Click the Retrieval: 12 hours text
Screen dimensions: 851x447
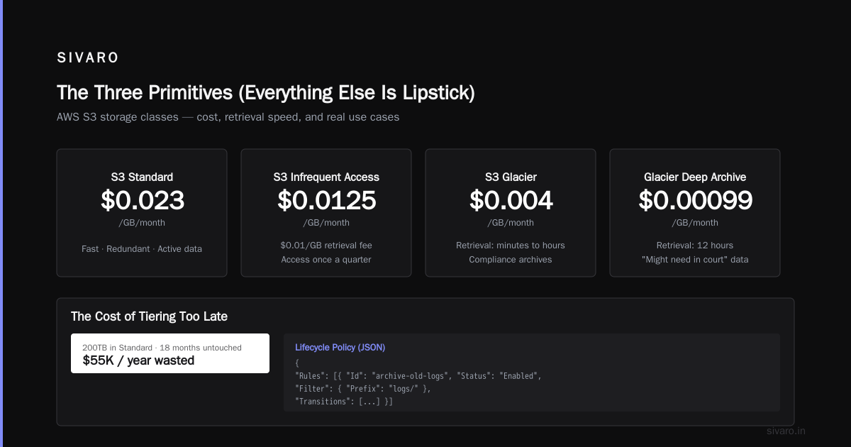[x=695, y=245]
